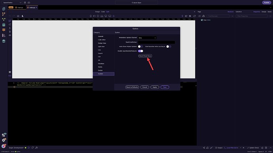This screenshot has width=273, height=153.
Task: Open the settings gear icon in sidebar
Action: (x=4, y=140)
